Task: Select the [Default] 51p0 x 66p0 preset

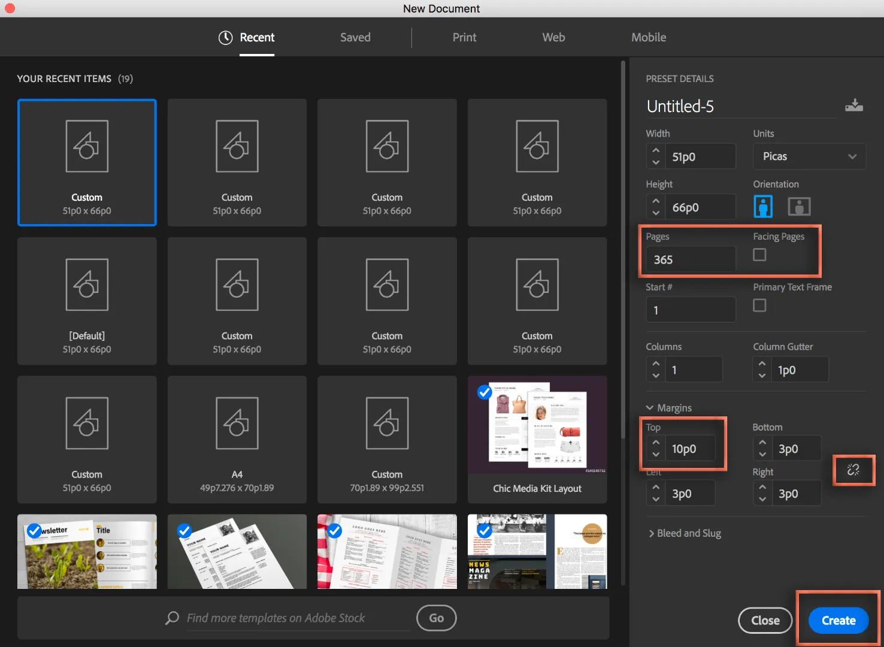Action: tap(87, 301)
